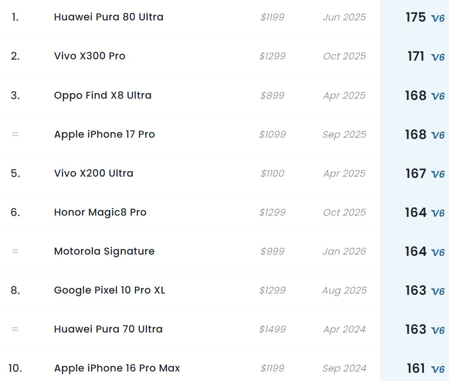
Task: View the Motorola Signature listing
Action: (104, 251)
